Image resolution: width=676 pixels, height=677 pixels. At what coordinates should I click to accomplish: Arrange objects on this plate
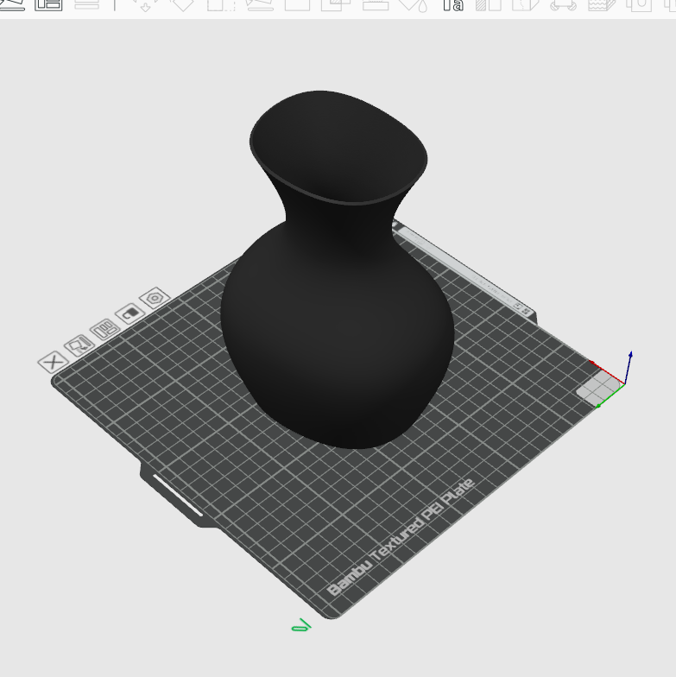pyautogui.click(x=104, y=329)
